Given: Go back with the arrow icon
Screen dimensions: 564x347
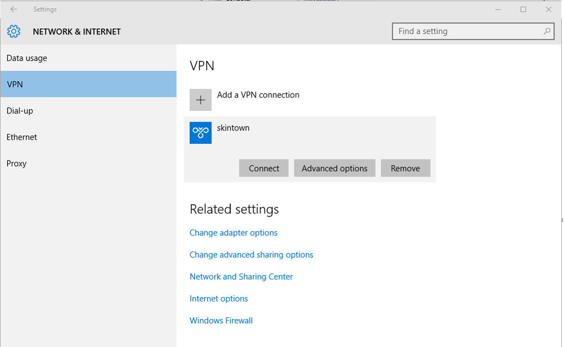Looking at the screenshot, I should (14, 9).
